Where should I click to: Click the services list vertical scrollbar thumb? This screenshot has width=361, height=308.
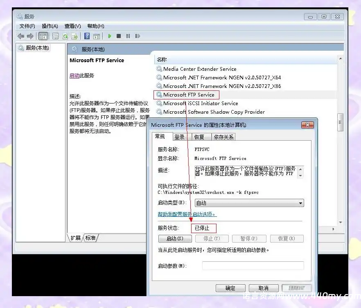pos(340,122)
